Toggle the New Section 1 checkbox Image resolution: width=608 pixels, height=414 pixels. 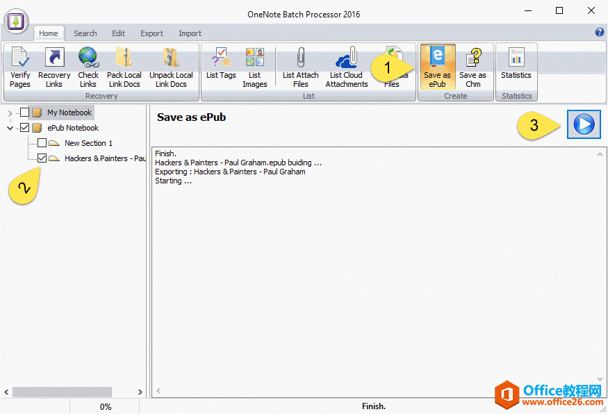click(40, 142)
